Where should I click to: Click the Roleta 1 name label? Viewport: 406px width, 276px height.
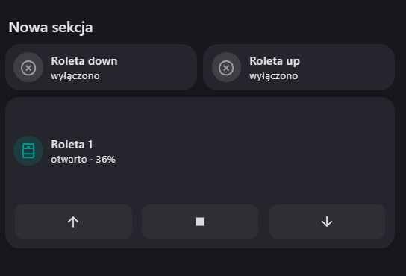click(72, 145)
